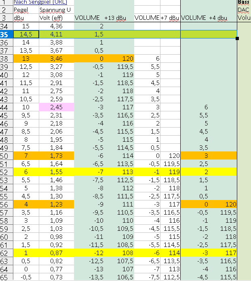Screen dimensions: 251x281
Task: Click the fill handle of the selected row
Action: 237,38
